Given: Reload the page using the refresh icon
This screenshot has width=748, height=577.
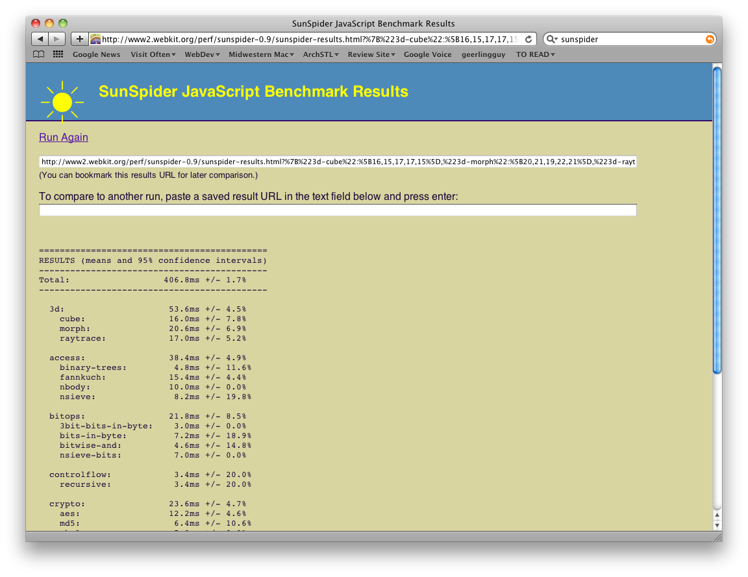Looking at the screenshot, I should click(529, 39).
